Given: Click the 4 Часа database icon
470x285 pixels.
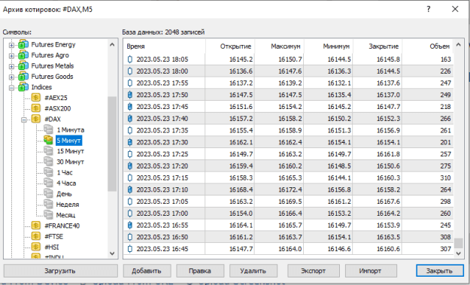Looking at the screenshot, I should click(x=48, y=183).
